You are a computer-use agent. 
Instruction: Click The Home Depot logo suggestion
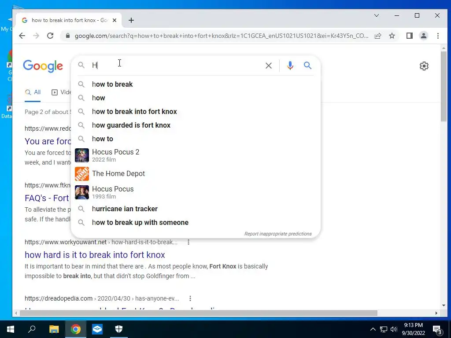click(81, 173)
